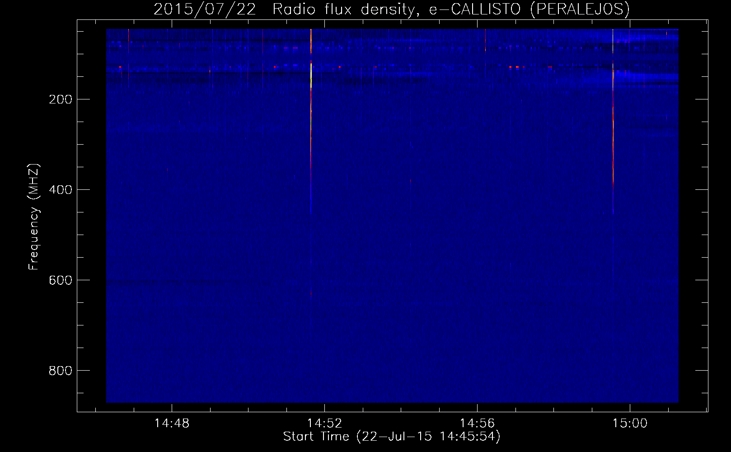Click the Start Time axis caption
The width and height of the screenshot is (731, 452).
[x=392, y=437]
